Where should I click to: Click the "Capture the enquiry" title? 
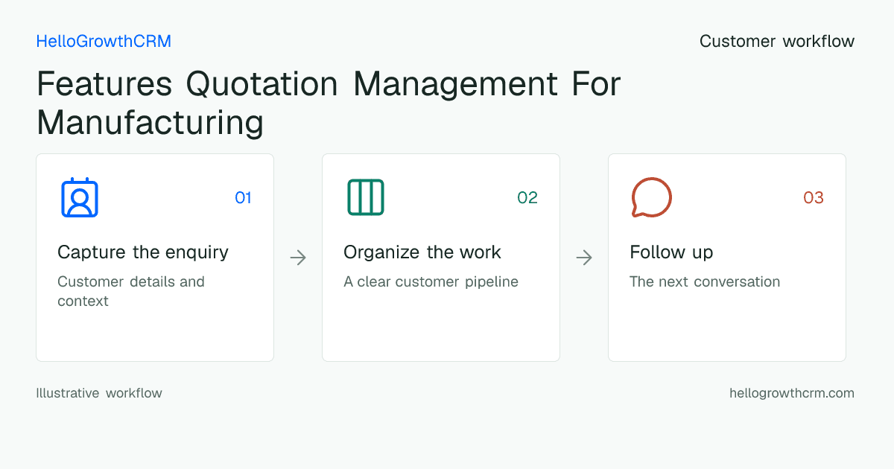click(143, 252)
